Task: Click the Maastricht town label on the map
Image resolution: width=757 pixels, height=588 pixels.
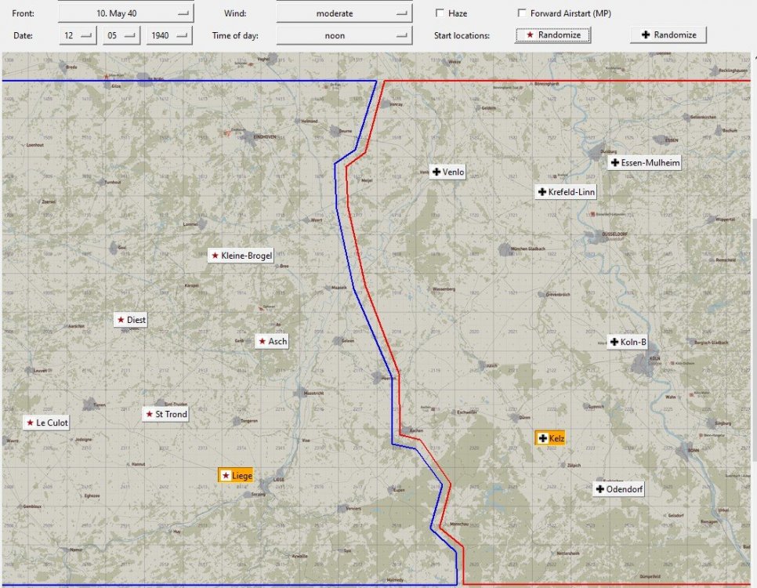Action: (x=313, y=394)
